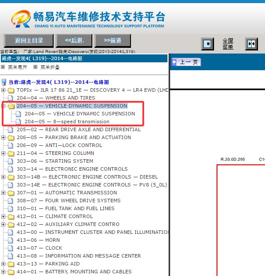Click 菜单展开 to expand all menus
This screenshot has height=276, width=265.
coord(18,67)
